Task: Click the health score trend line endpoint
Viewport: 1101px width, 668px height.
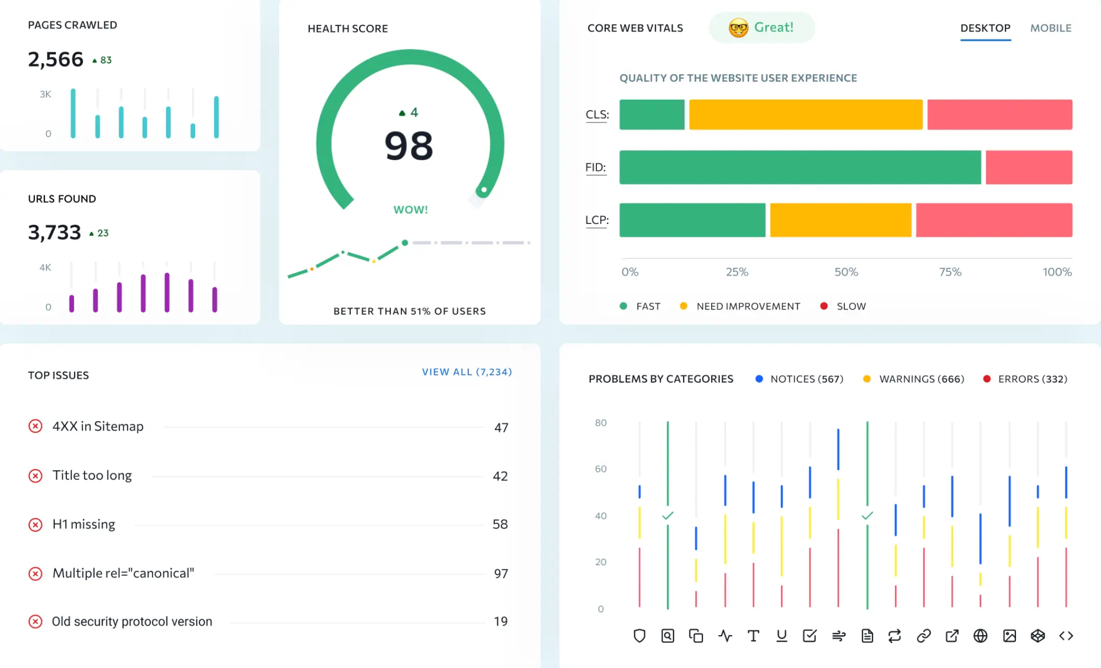Action: (x=405, y=243)
